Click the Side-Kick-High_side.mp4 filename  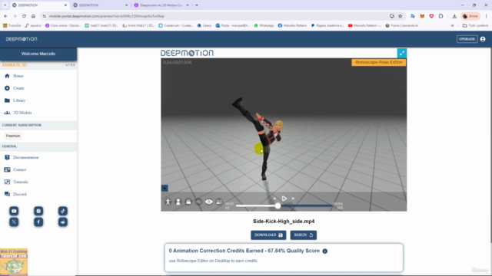pos(284,222)
